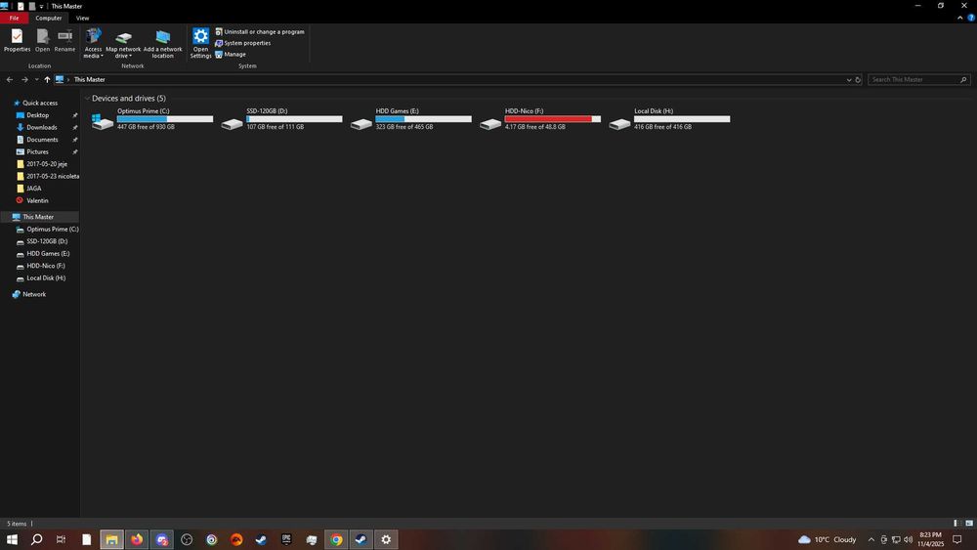The height and width of the screenshot is (550, 977).
Task: Select the HDD-Nico (F:) drive tile
Action: (539, 118)
